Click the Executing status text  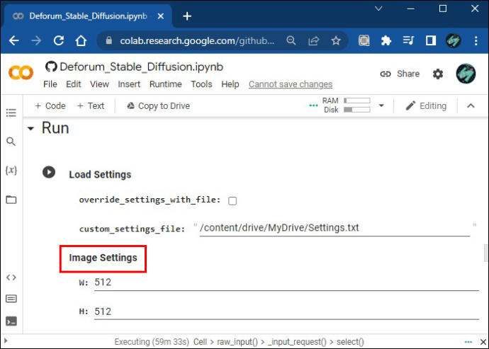point(152,342)
